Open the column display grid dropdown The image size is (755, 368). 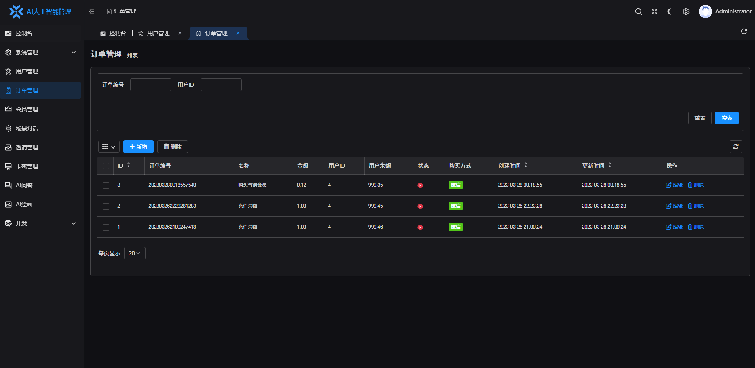108,147
